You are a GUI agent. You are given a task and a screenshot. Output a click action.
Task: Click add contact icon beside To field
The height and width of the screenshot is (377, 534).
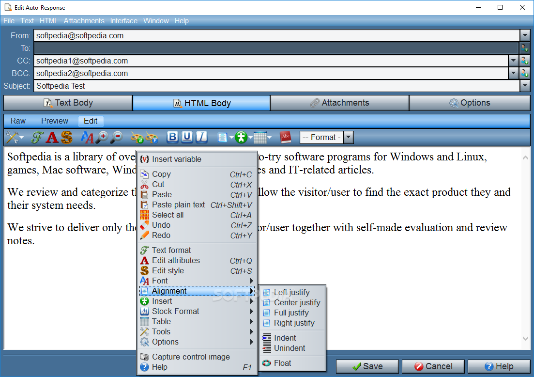[x=524, y=48]
